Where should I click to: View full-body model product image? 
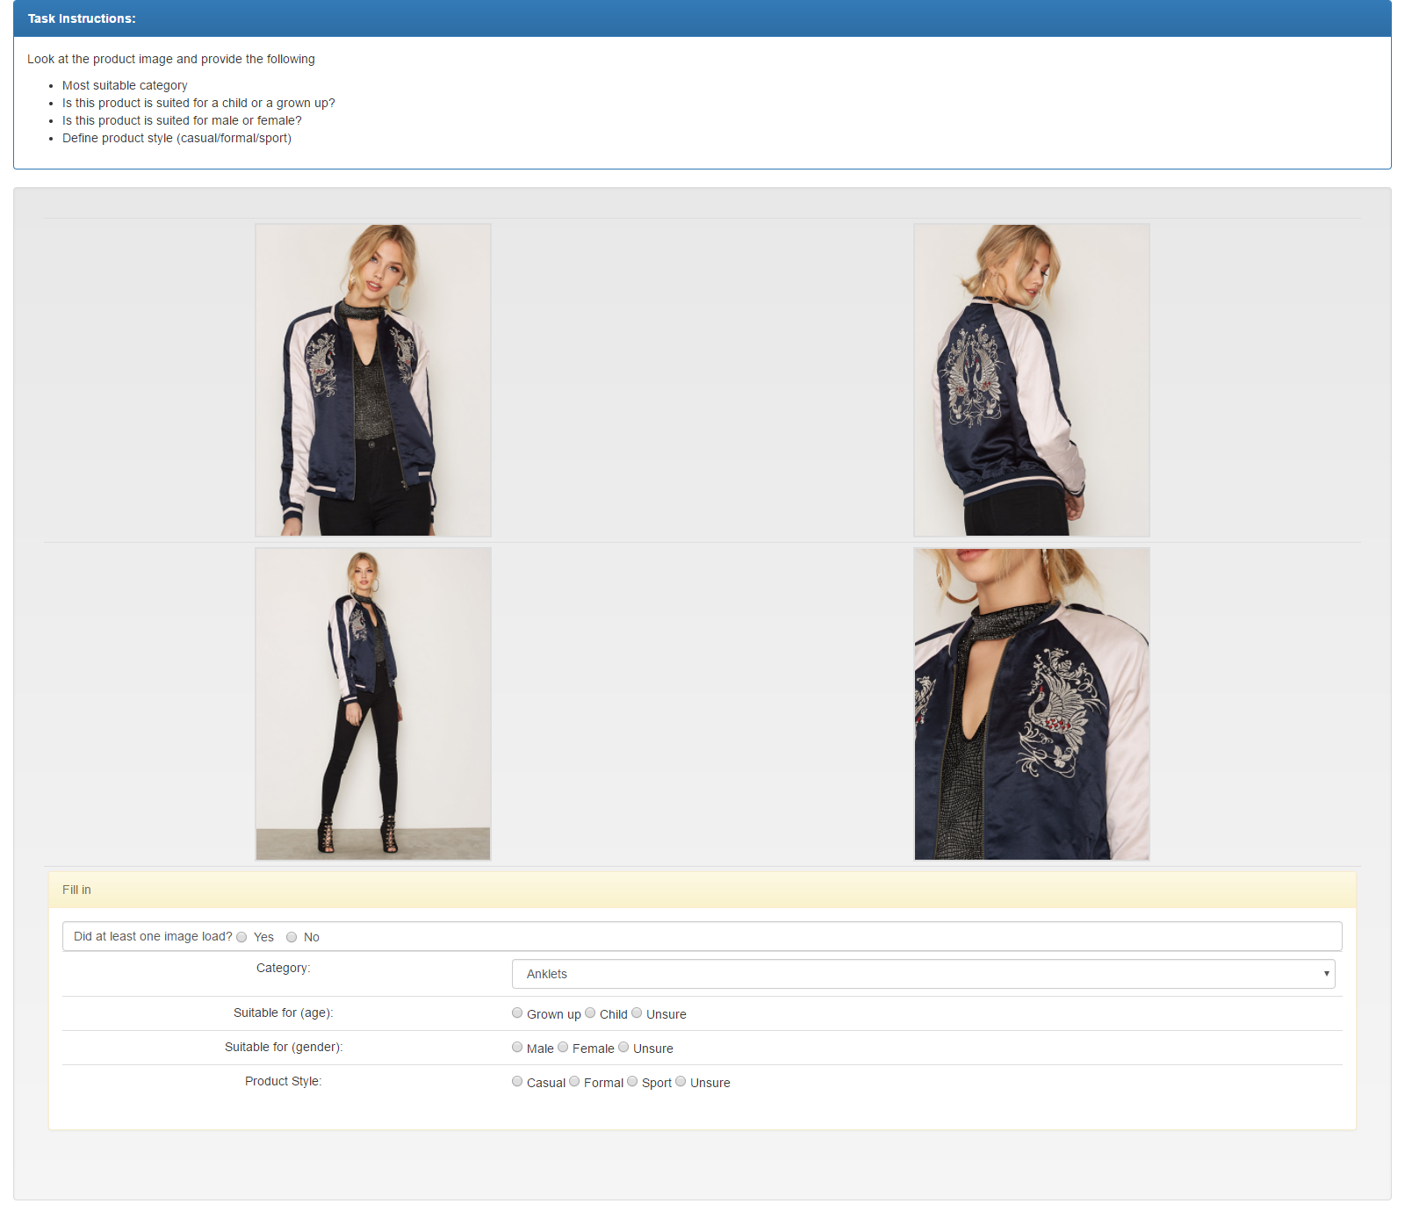coord(373,704)
